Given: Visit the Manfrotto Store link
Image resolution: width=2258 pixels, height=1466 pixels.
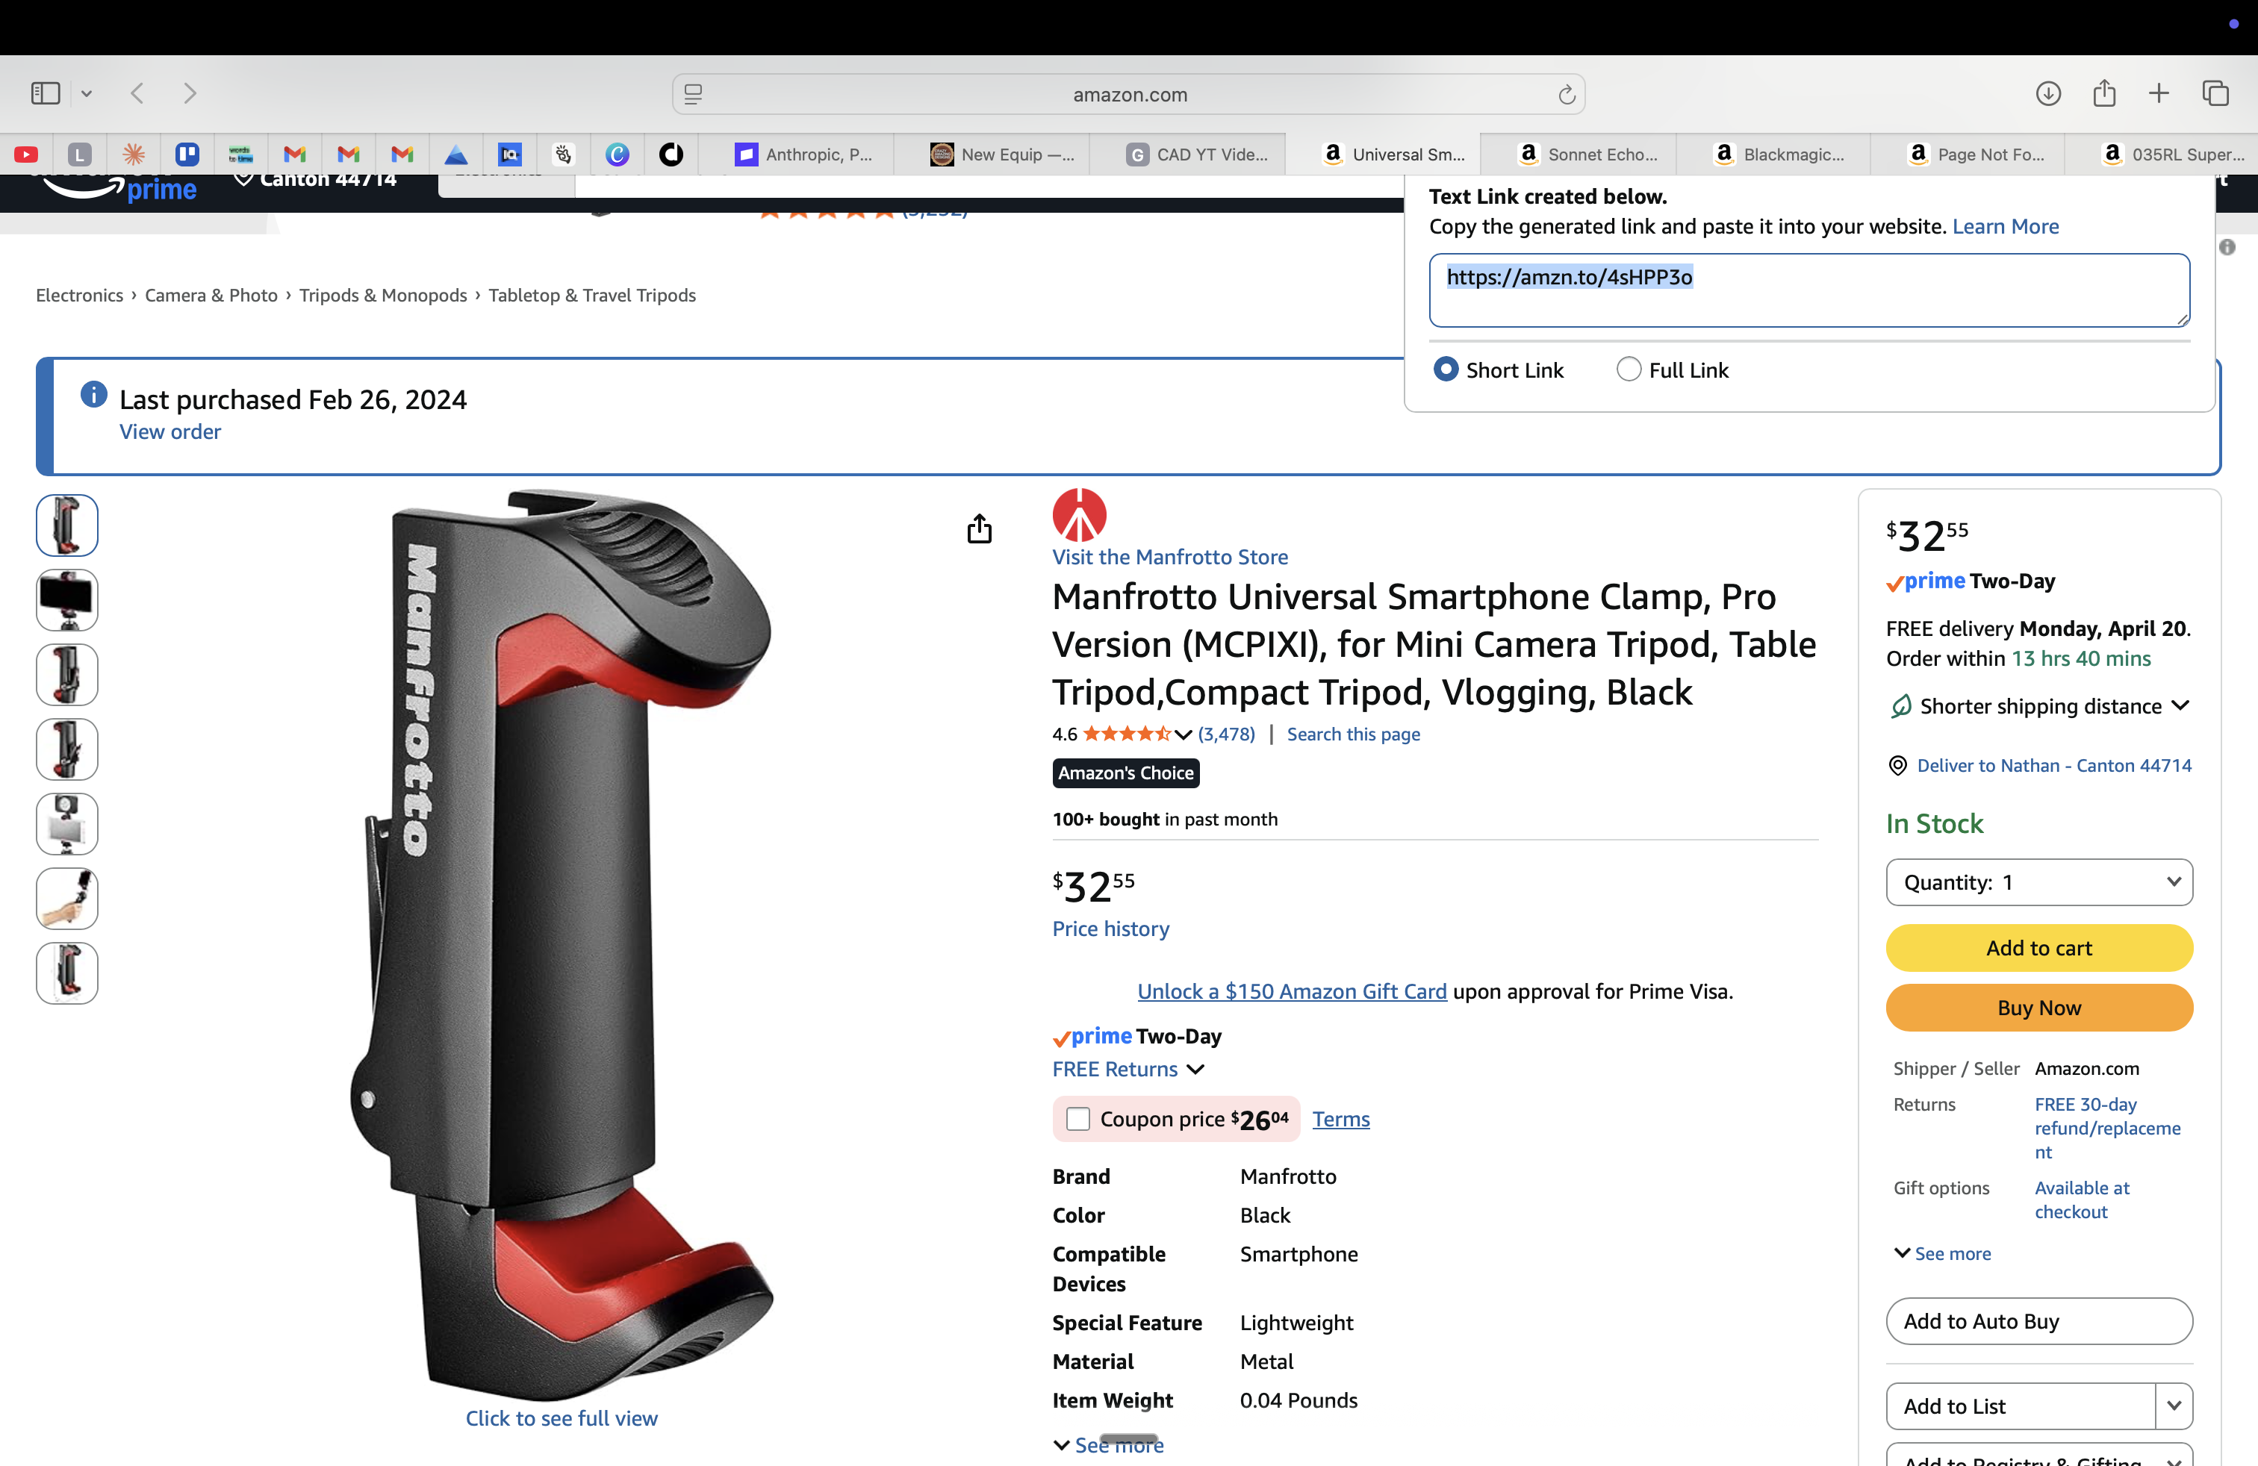Looking at the screenshot, I should tap(1170, 557).
